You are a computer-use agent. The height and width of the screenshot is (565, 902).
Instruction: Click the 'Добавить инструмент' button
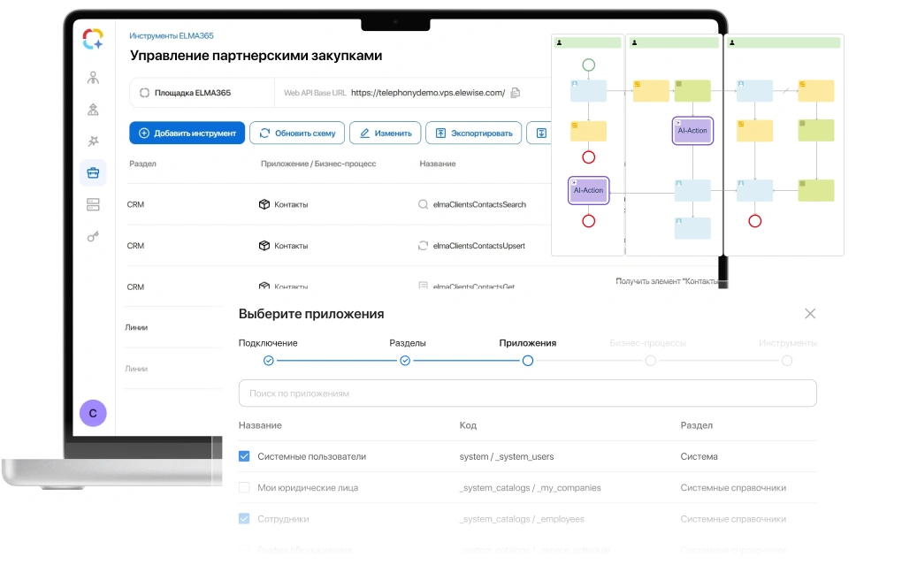(187, 134)
